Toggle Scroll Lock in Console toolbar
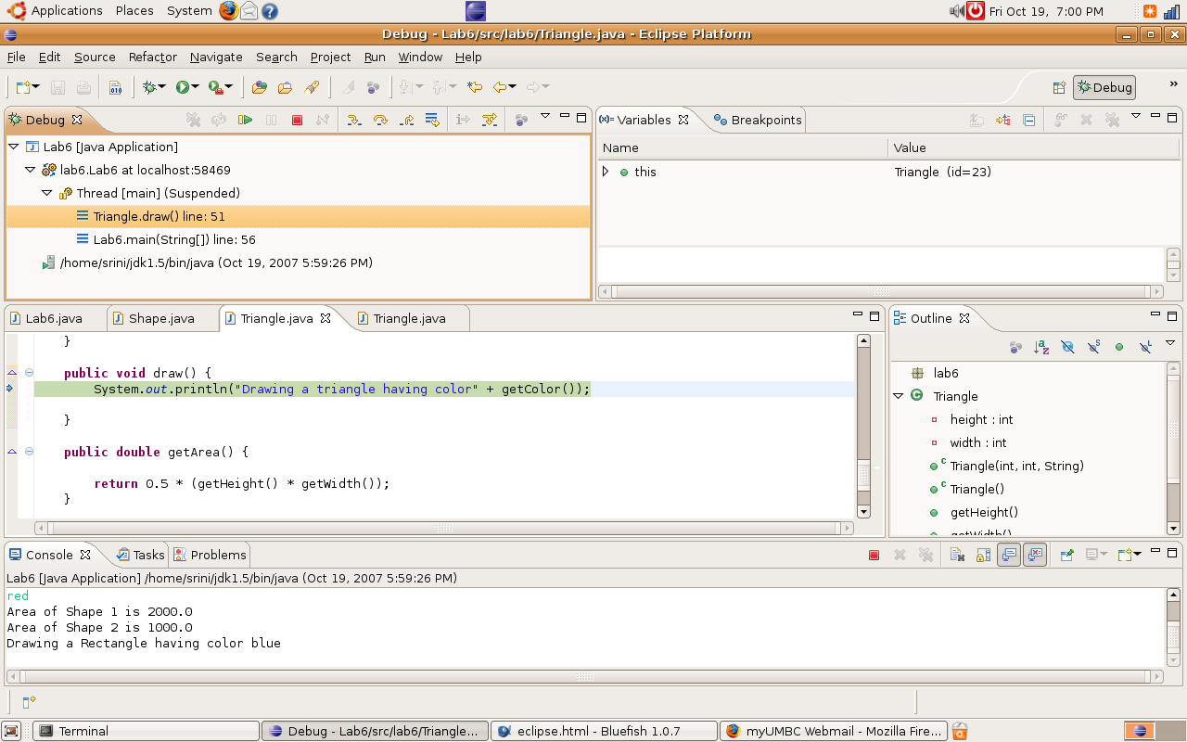The image size is (1187, 742). [984, 555]
